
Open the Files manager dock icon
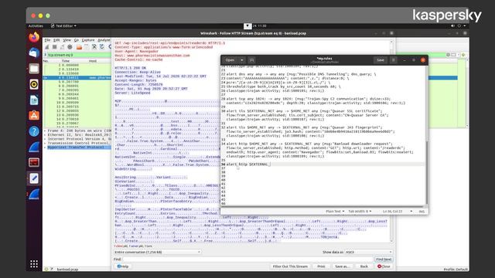coord(34,69)
